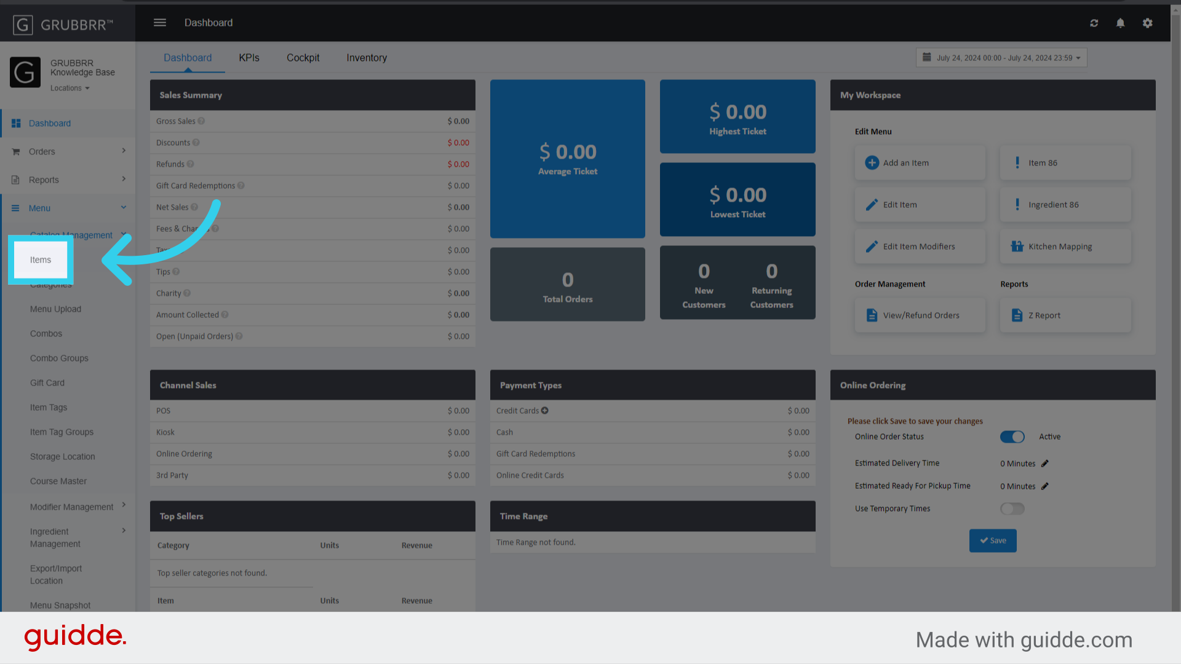Open the date range picker dropdown
This screenshot has width=1181, height=664.
coord(1001,58)
